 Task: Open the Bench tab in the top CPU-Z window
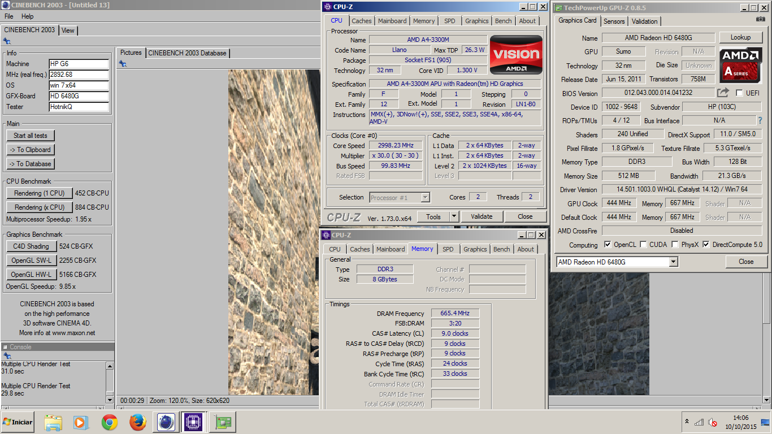click(504, 21)
